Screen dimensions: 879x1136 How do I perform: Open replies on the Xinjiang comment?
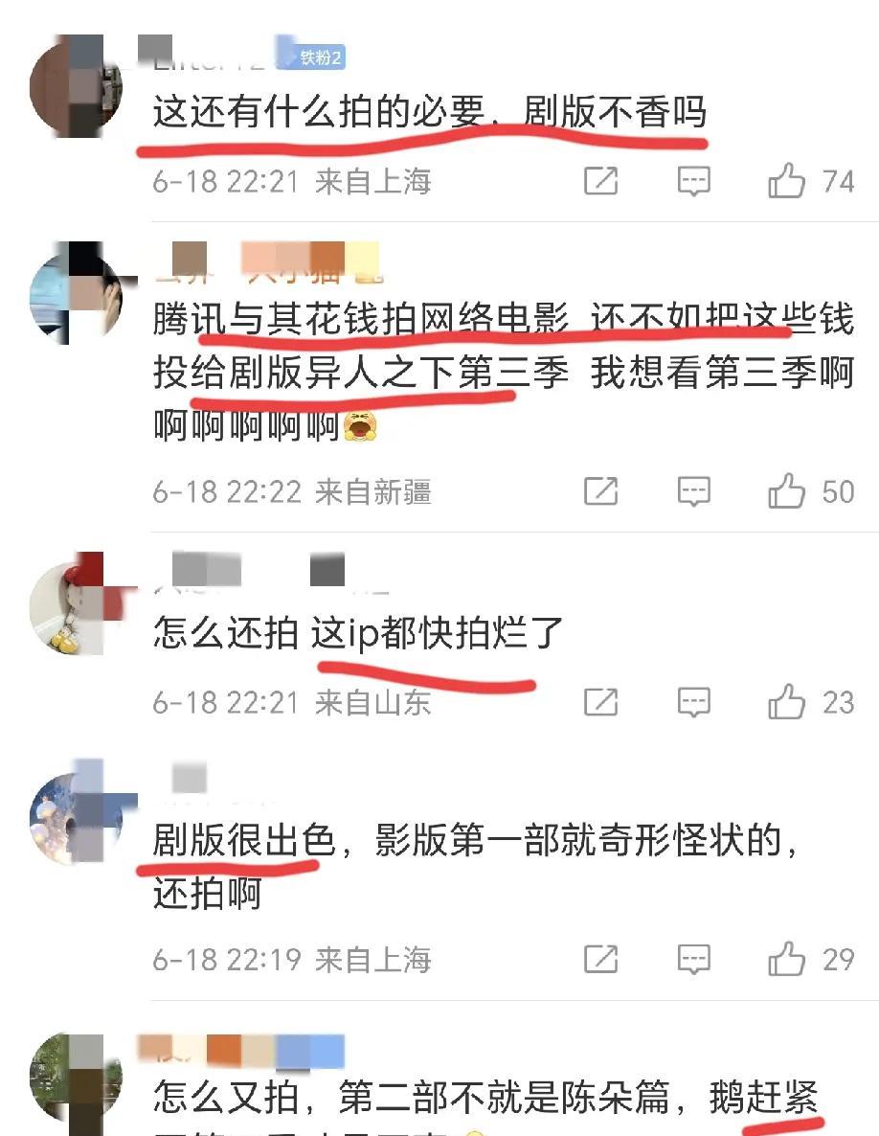(693, 492)
